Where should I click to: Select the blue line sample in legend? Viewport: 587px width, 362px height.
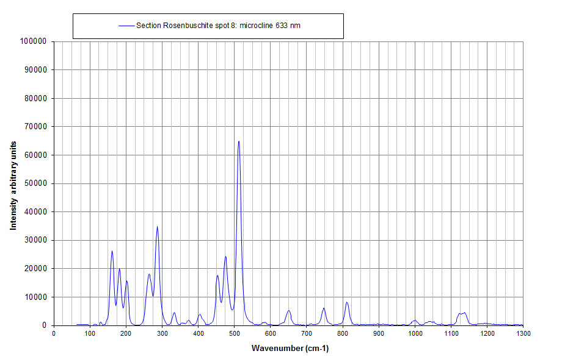click(x=126, y=26)
